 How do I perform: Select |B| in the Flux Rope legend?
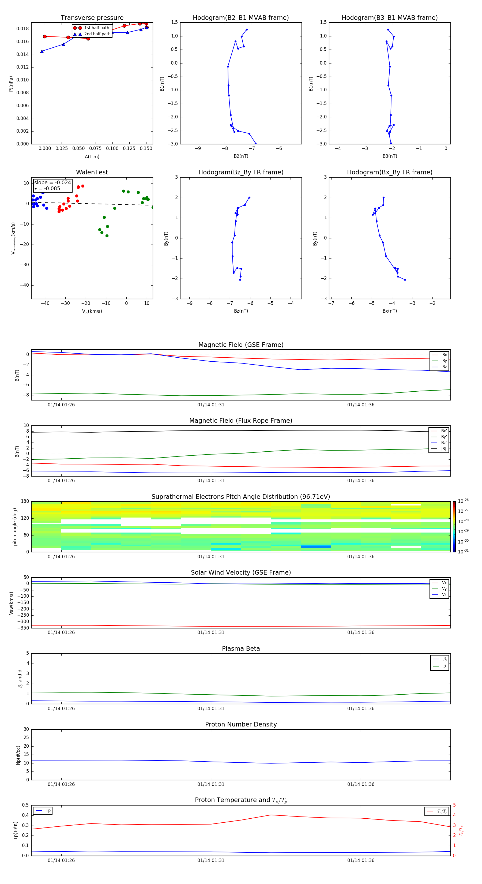[439, 449]
